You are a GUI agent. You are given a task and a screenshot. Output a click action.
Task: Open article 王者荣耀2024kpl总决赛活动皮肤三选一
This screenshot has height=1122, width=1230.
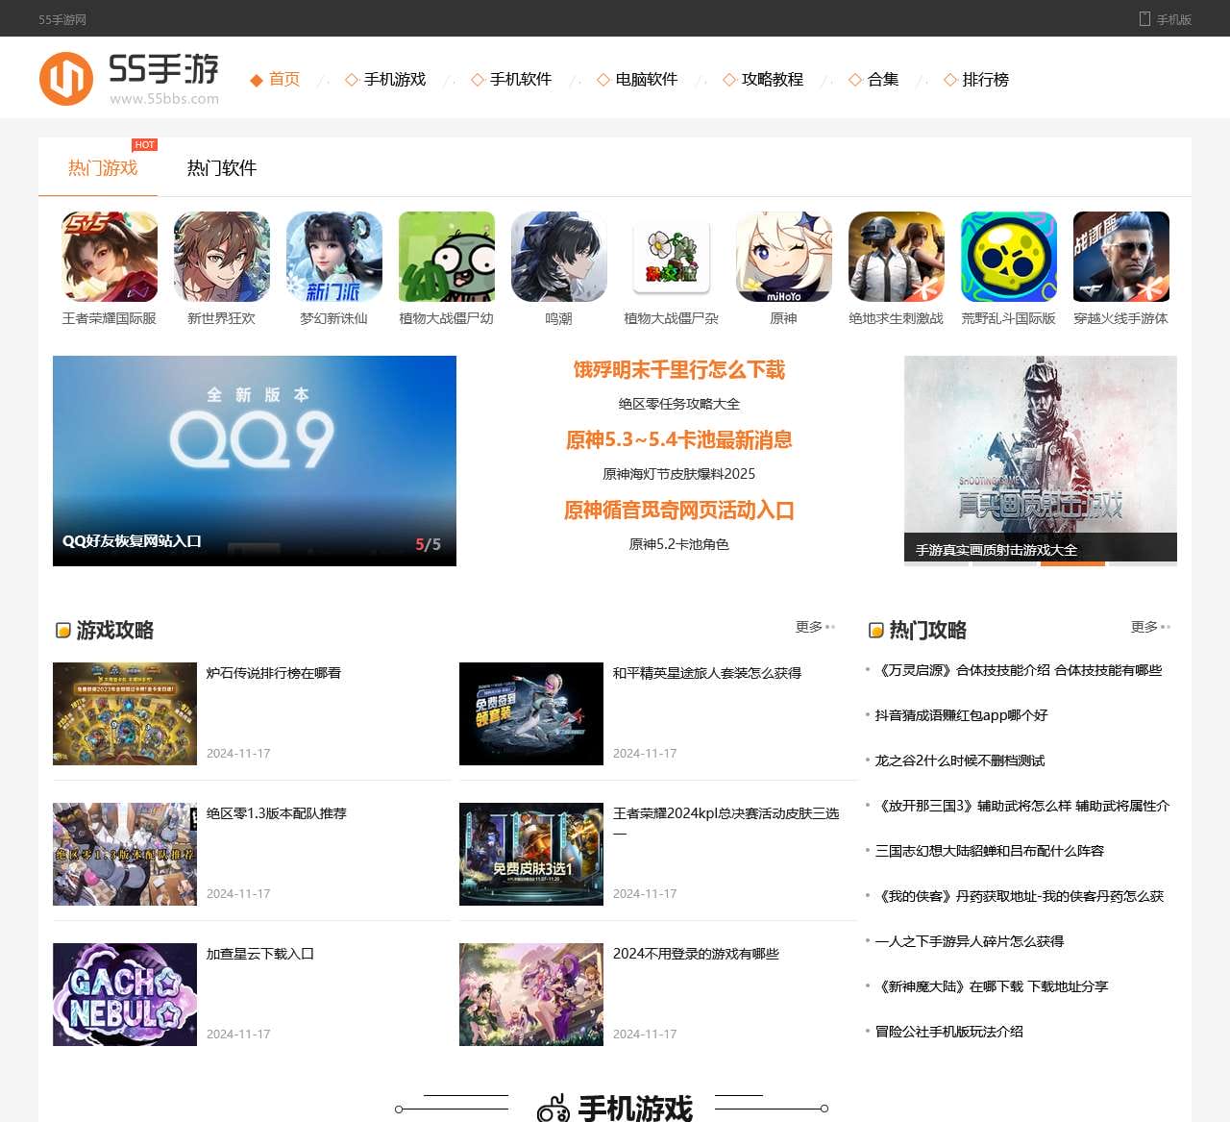pos(726,822)
